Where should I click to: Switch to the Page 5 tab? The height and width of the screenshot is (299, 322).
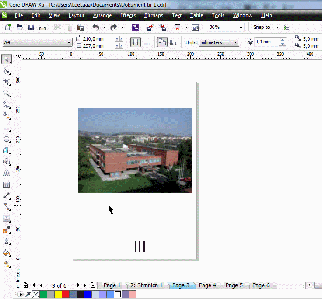pos(234,285)
